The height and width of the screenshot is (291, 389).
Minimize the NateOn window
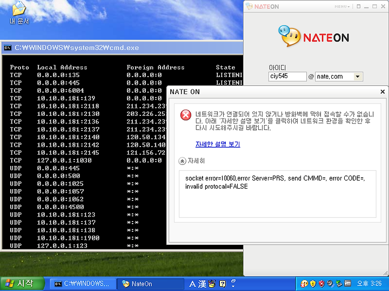366,6
